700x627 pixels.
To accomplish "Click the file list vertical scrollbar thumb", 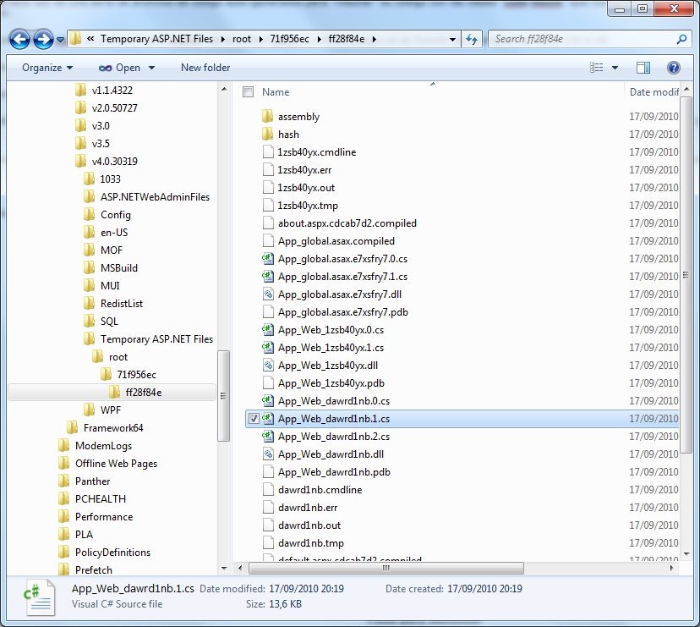I will [686, 274].
